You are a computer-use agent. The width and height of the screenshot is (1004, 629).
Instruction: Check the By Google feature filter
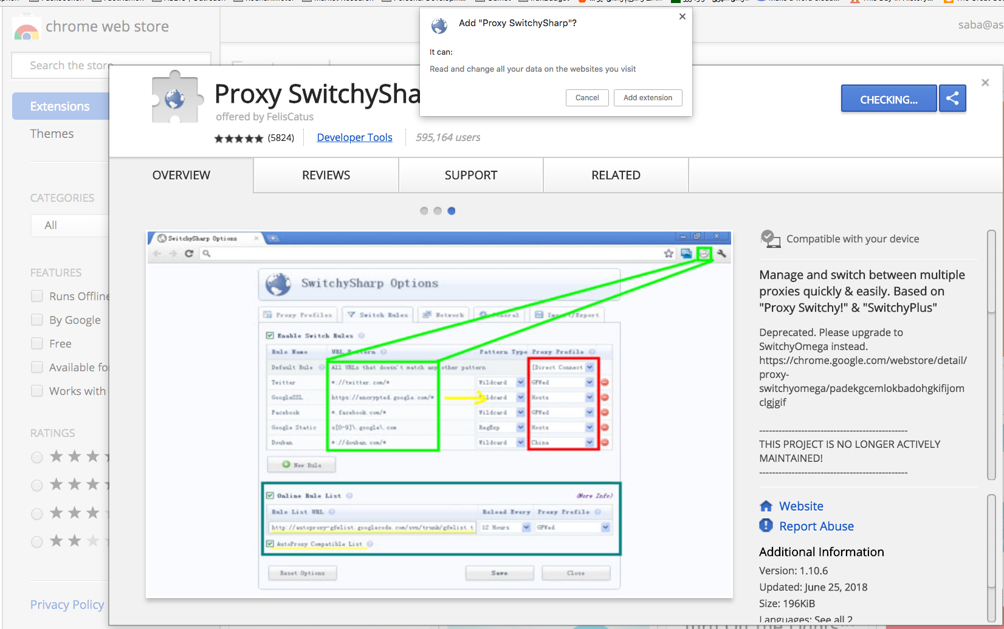(x=37, y=320)
